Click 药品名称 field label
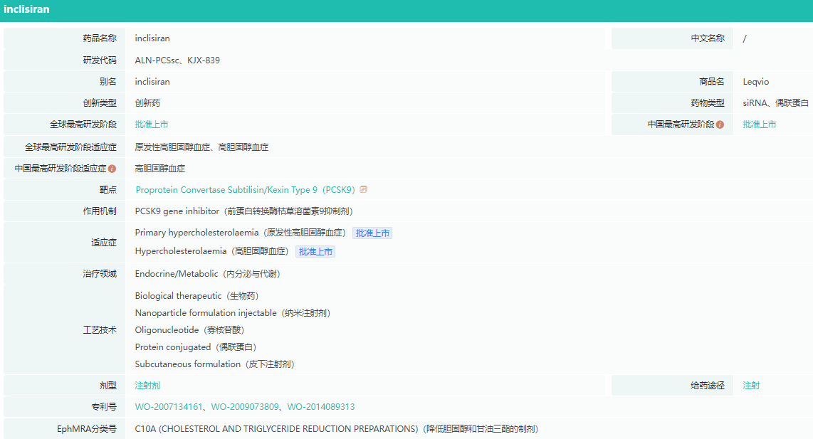 pos(100,38)
